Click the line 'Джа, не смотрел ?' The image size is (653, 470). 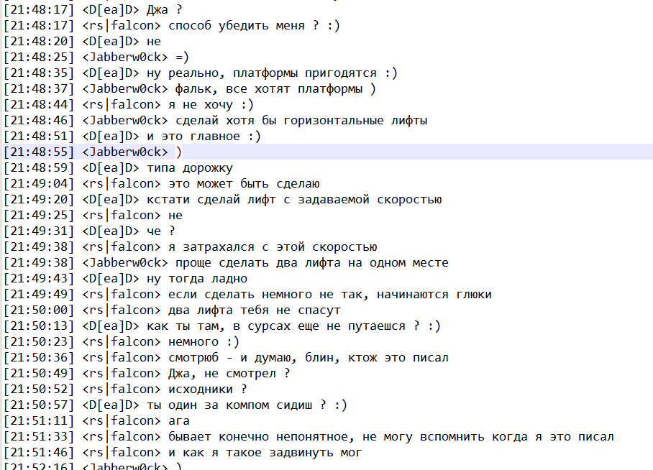click(229, 374)
